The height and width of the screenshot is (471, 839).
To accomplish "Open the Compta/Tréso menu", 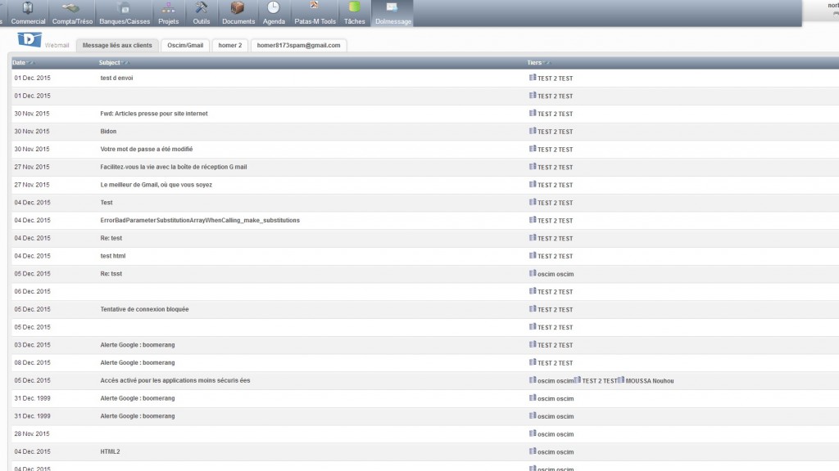I will [72, 13].
